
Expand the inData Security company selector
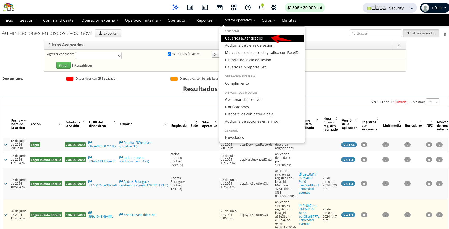point(390,8)
